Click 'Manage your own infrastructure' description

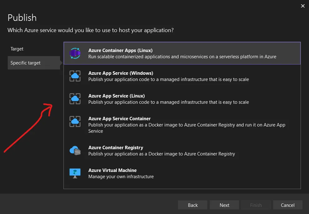[x=121, y=177]
